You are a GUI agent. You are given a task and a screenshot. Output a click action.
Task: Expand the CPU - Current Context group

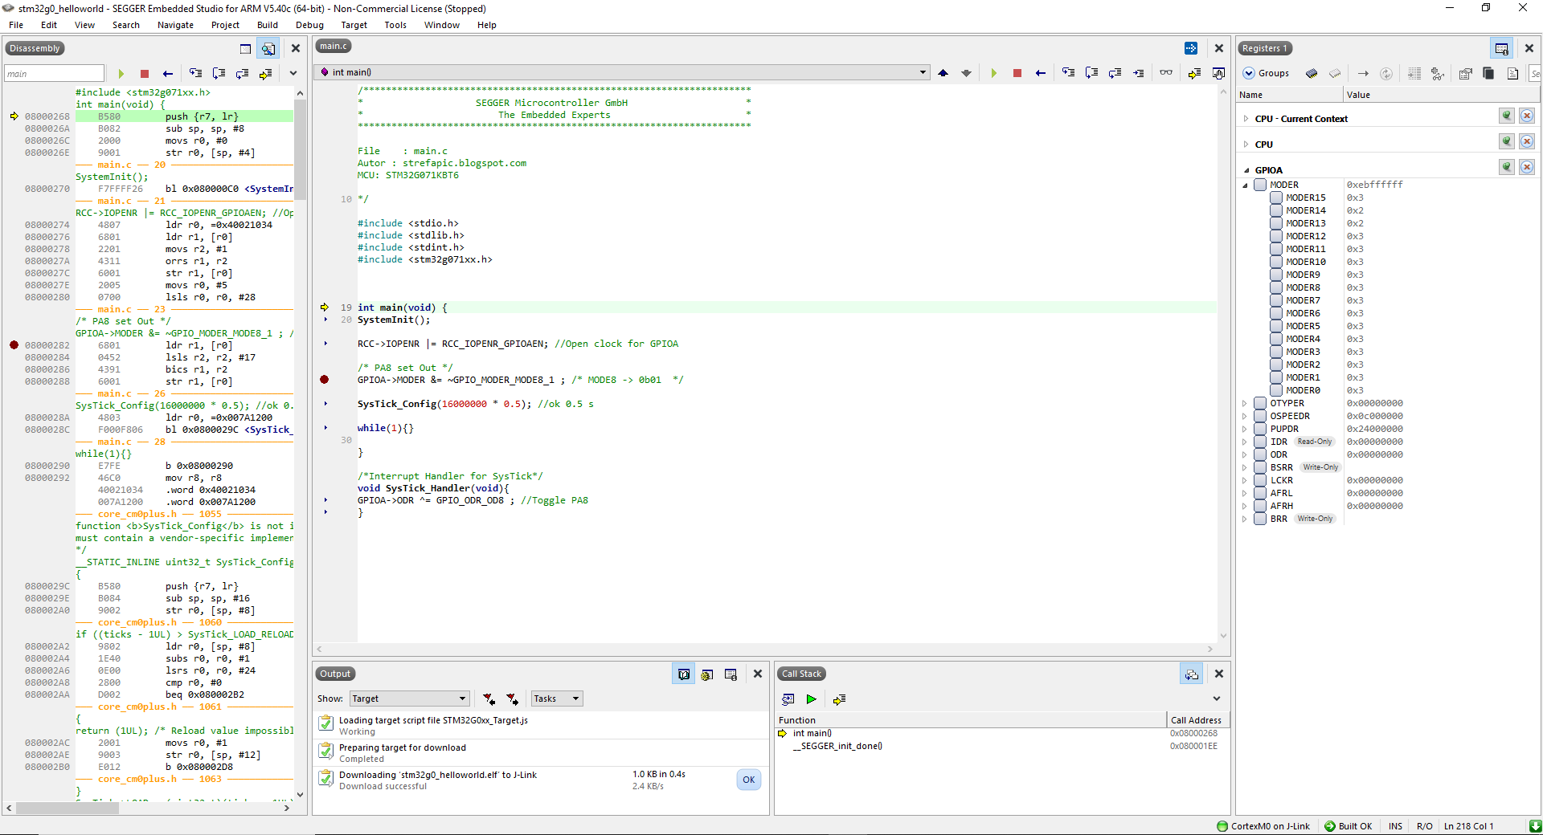[1246, 119]
